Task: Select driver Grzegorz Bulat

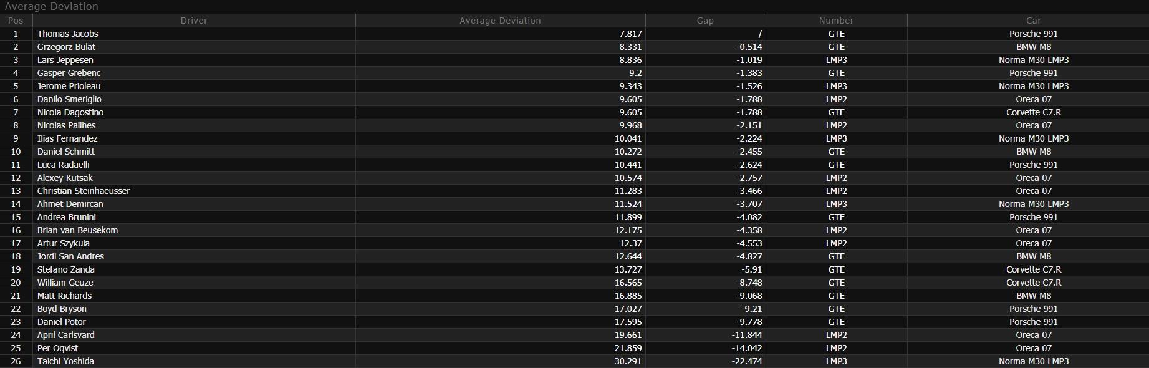Action: point(66,47)
